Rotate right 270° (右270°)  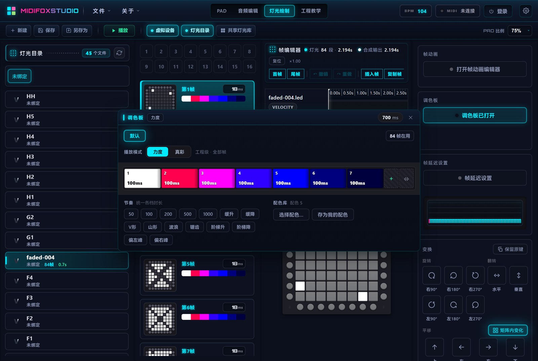[x=475, y=276]
